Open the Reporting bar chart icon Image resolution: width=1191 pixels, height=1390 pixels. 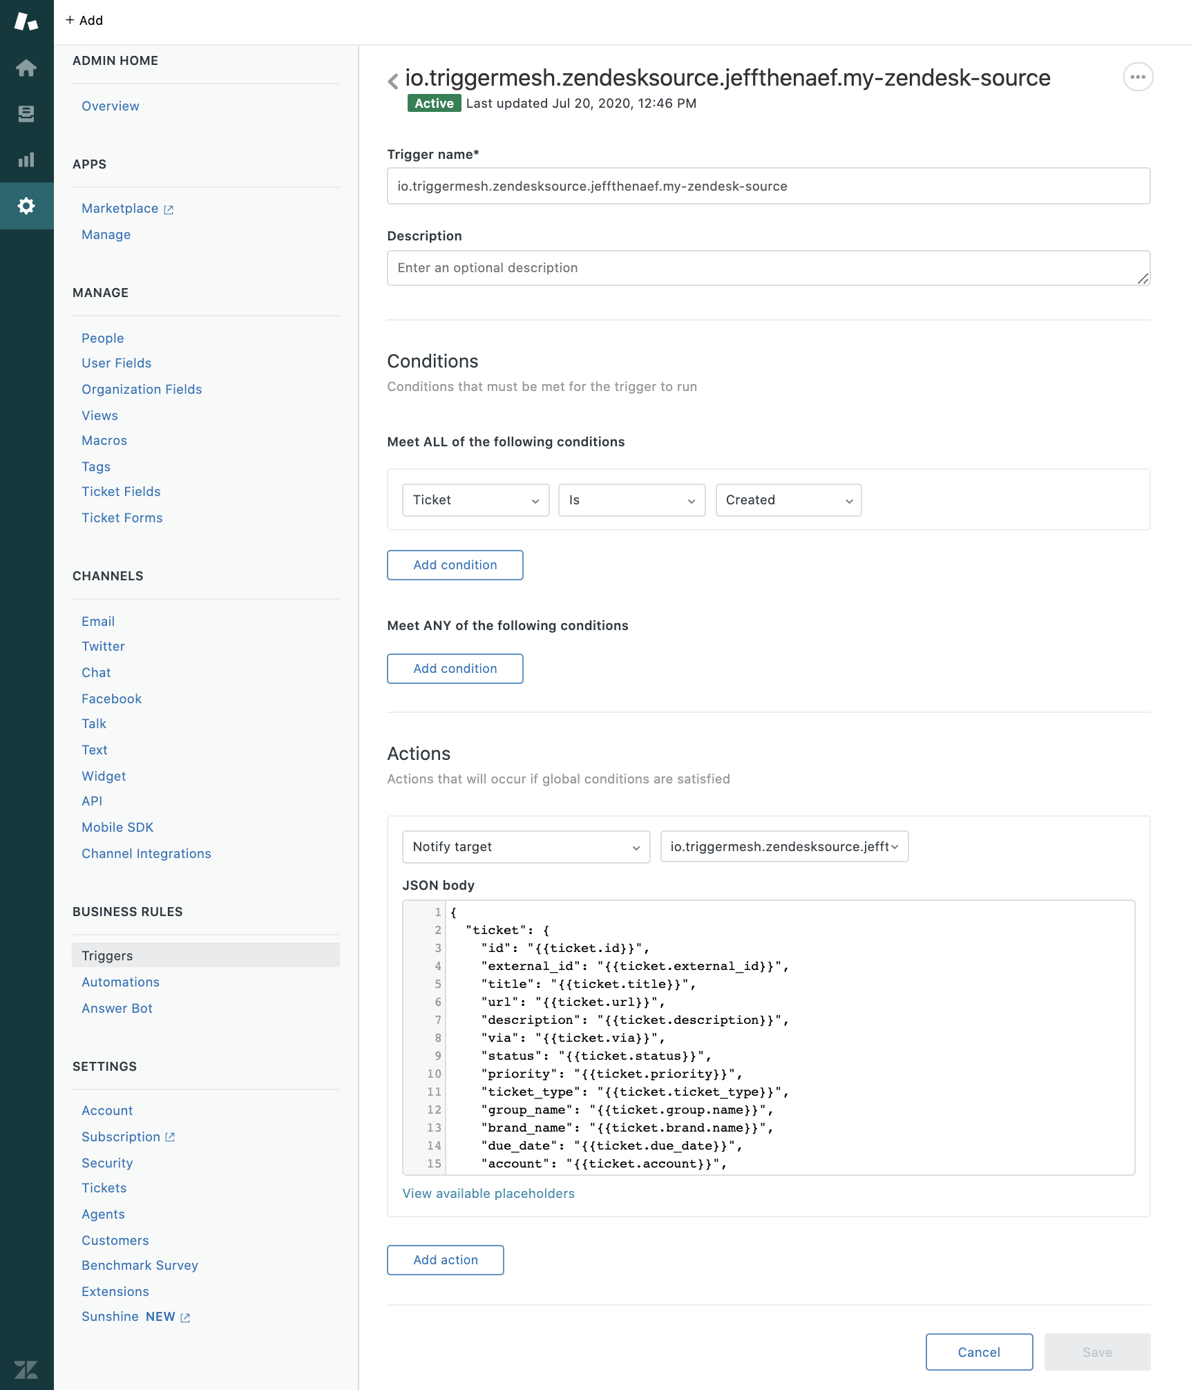pos(26,160)
